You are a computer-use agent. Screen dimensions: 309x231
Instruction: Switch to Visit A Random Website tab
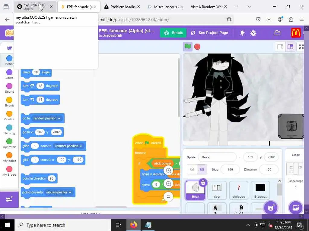(x=209, y=7)
